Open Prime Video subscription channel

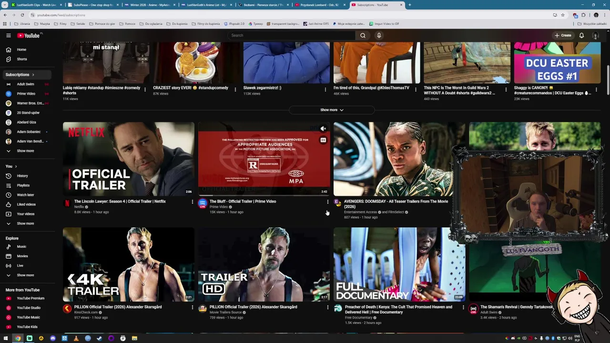[x=26, y=94]
